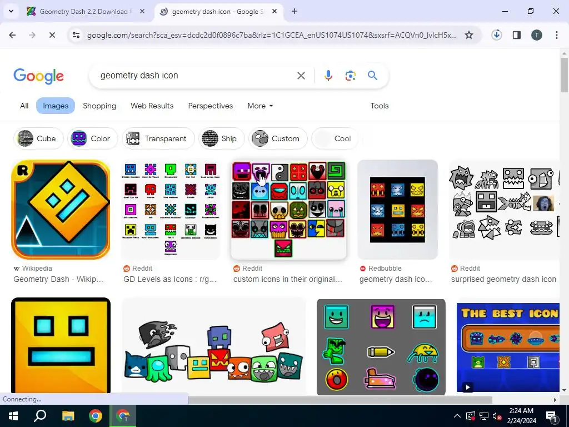Filter images by the Color chip
Screen dimensions: 569x427
point(93,138)
